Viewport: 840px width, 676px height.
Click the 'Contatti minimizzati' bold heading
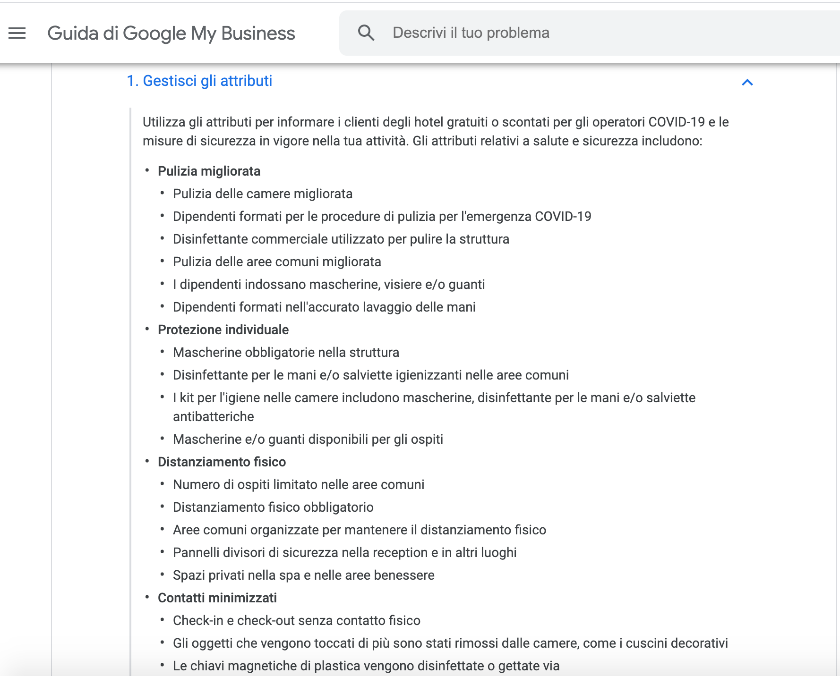click(217, 598)
